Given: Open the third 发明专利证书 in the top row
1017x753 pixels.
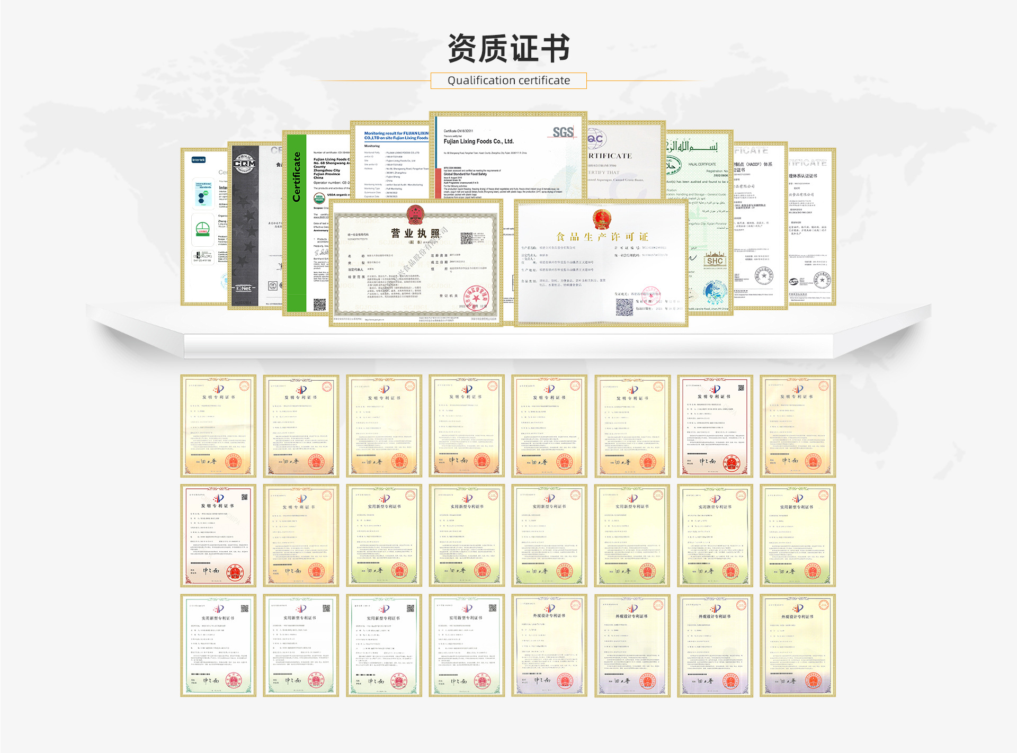Looking at the screenshot, I should (x=384, y=426).
